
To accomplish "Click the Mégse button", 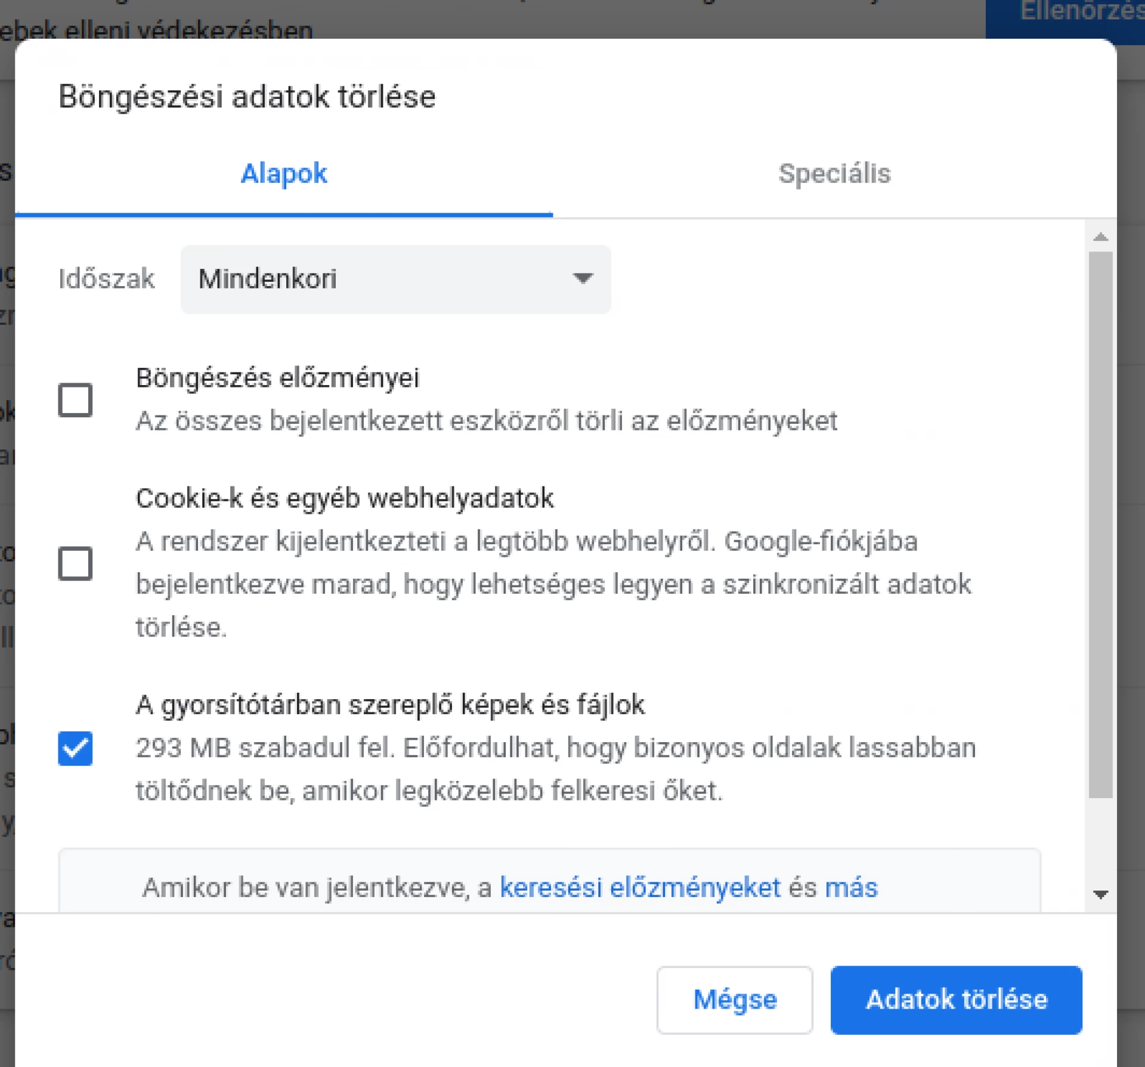I will click(734, 1000).
